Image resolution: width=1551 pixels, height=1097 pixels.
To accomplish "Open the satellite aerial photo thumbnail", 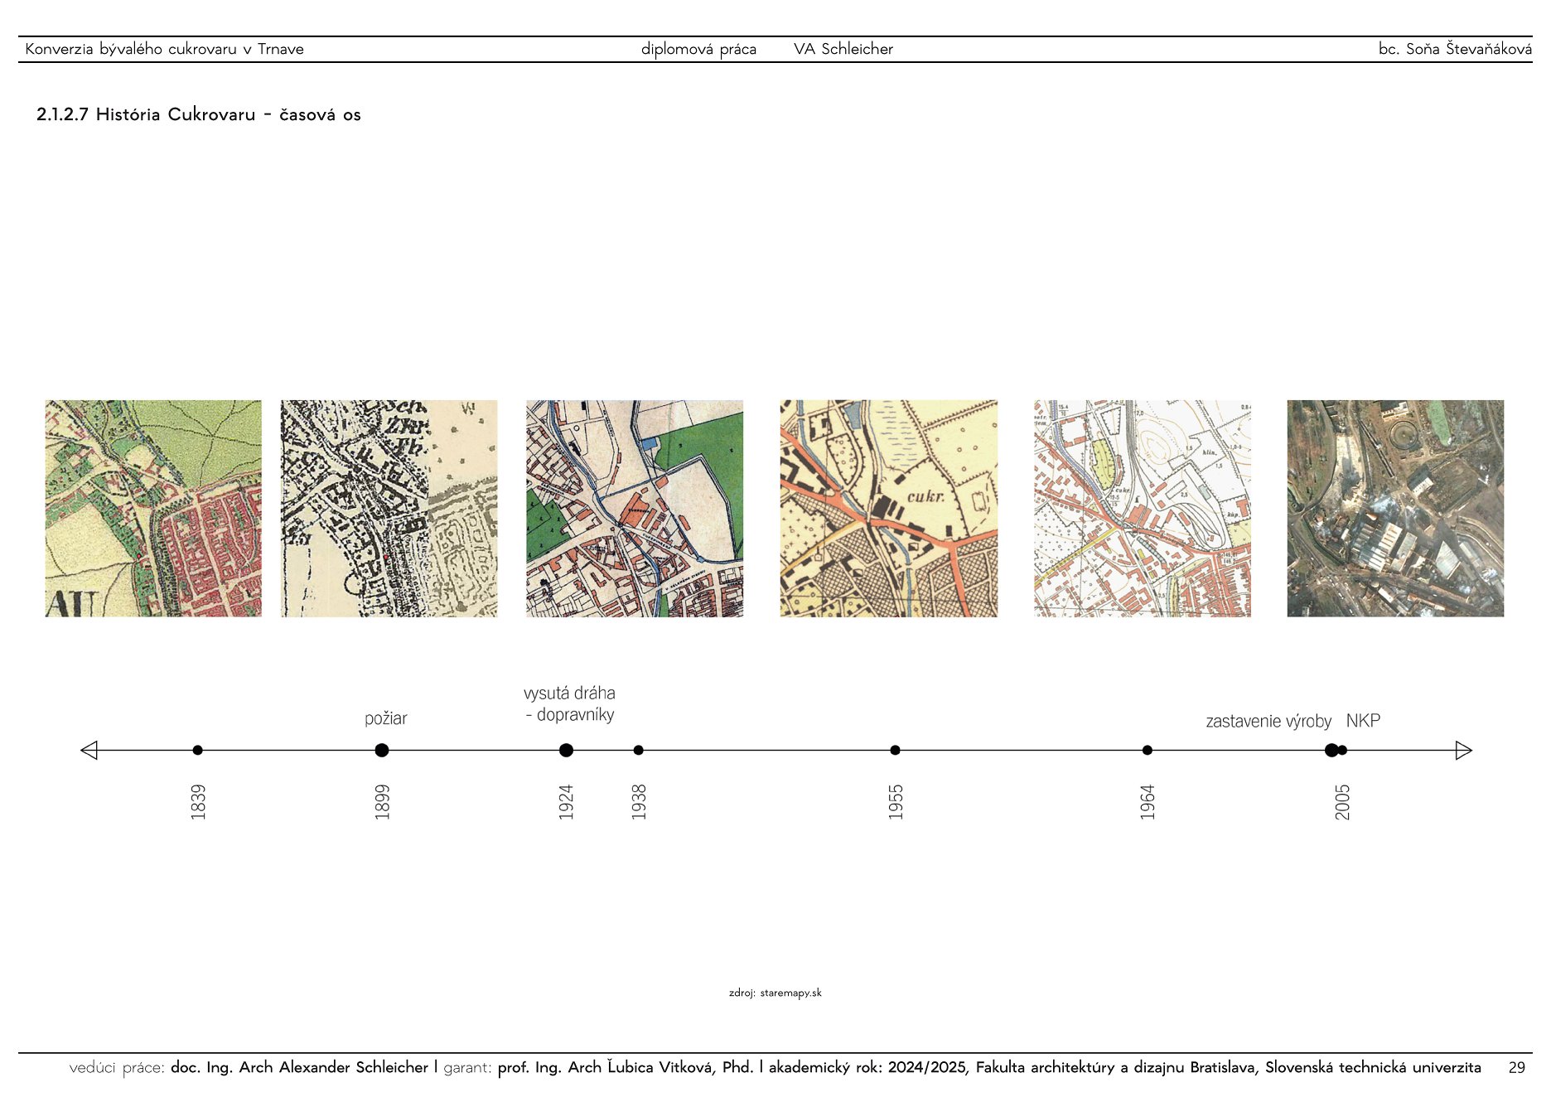I will (x=1395, y=509).
